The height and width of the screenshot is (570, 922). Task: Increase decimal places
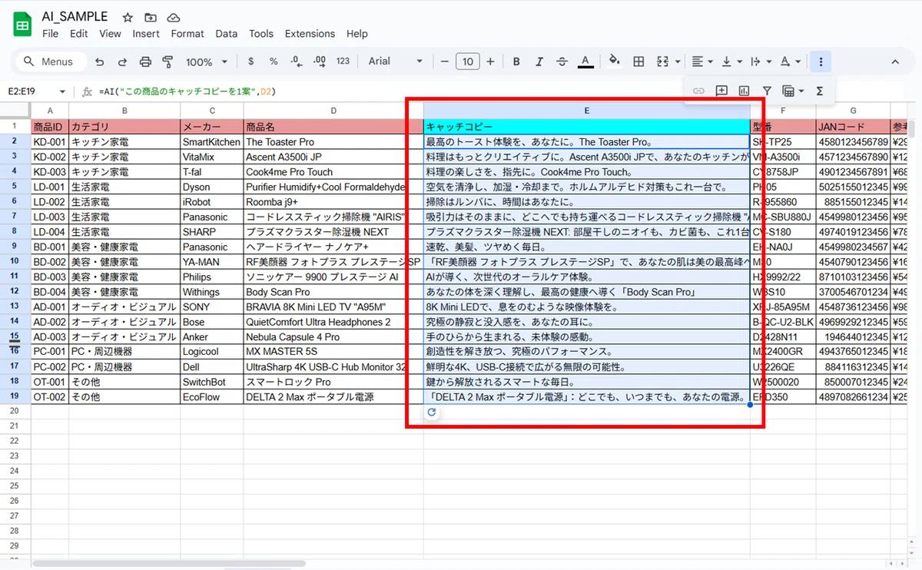[320, 61]
